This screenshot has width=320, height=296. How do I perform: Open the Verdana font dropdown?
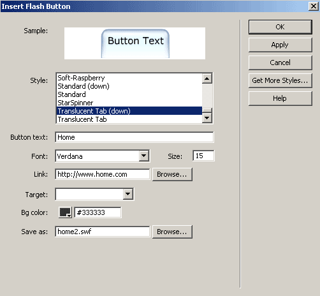click(x=144, y=156)
